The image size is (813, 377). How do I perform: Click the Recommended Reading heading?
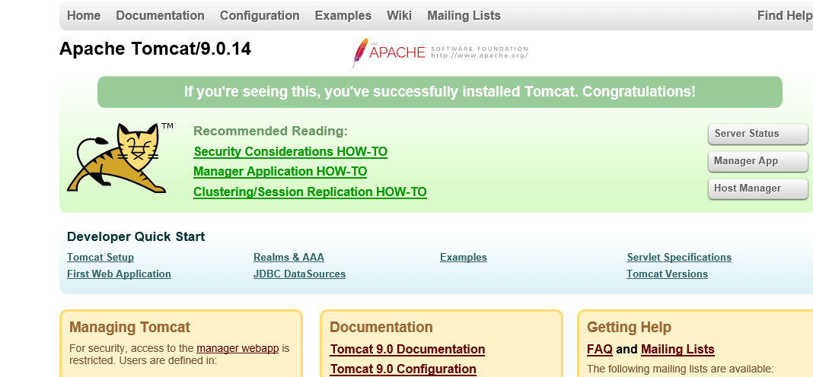click(270, 131)
